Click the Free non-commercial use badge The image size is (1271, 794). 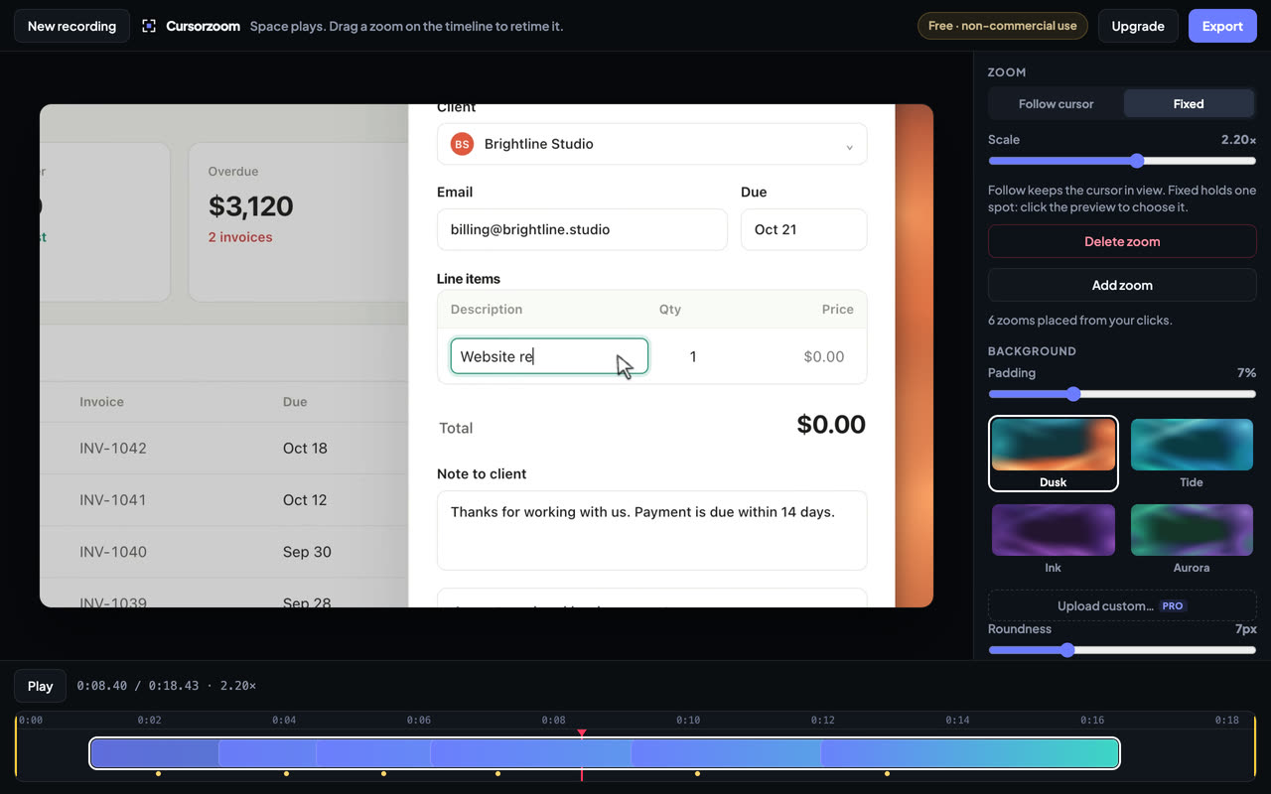(1002, 26)
